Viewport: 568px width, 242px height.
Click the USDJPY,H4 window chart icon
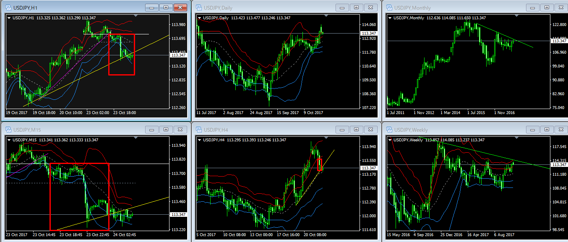pyautogui.click(x=198, y=130)
